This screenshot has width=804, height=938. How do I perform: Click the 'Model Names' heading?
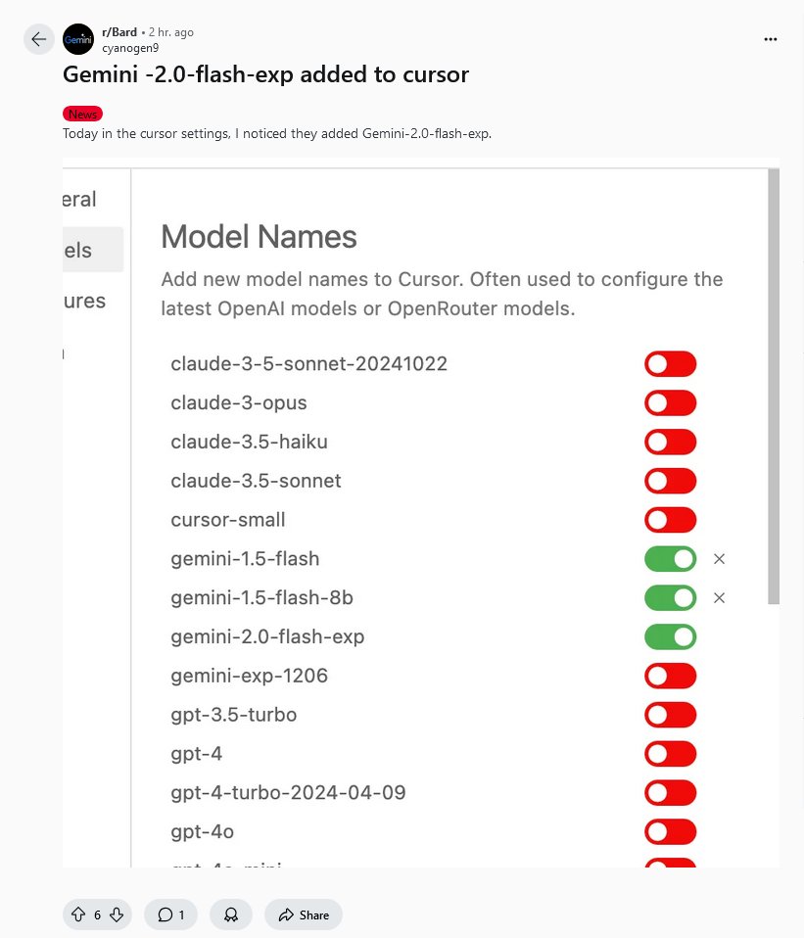click(260, 236)
